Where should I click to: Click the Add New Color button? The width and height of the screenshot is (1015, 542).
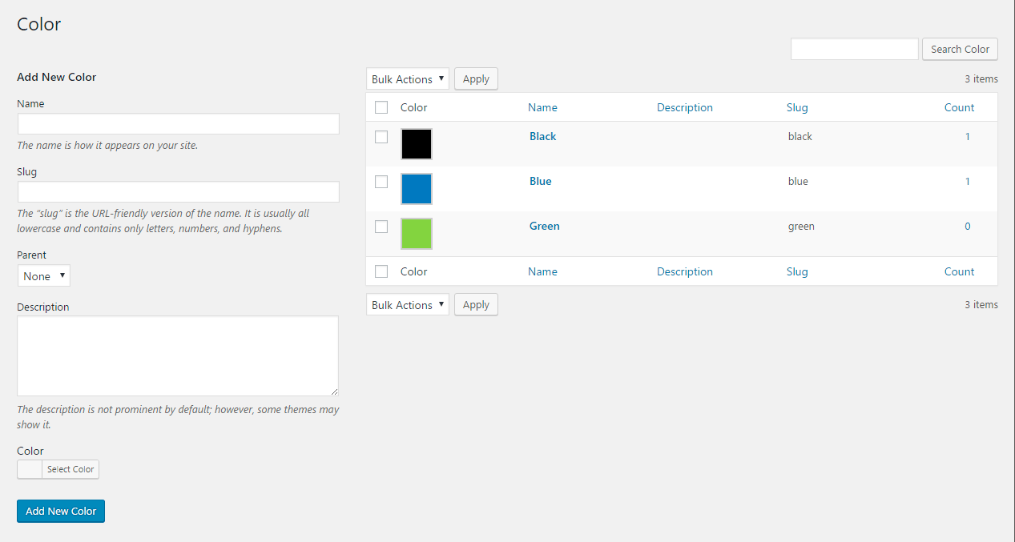[x=61, y=511]
